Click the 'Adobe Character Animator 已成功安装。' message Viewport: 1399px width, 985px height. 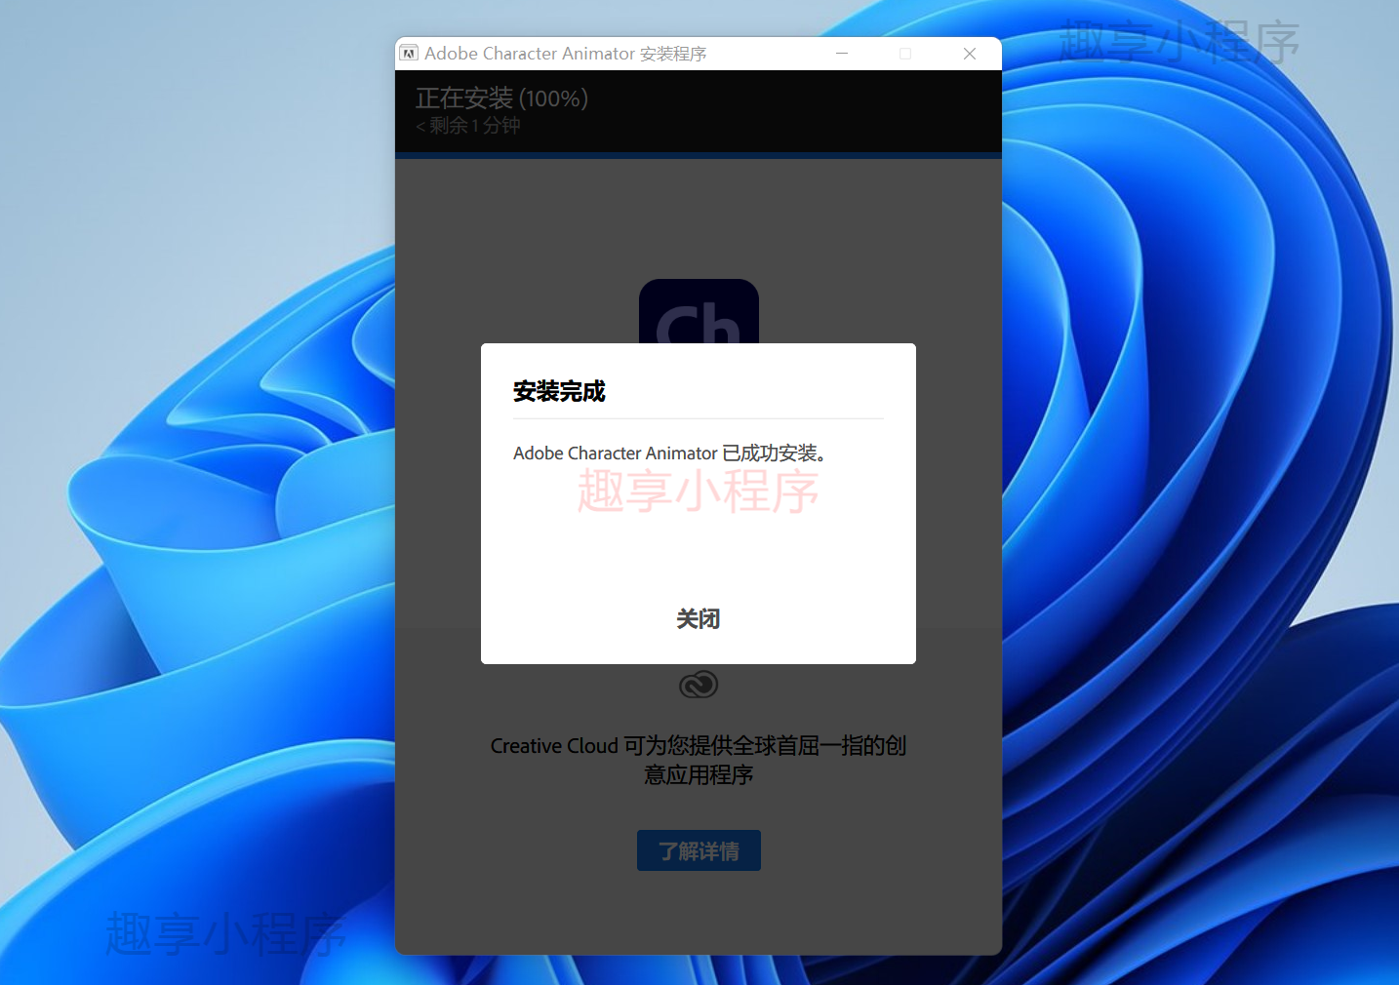pos(670,453)
